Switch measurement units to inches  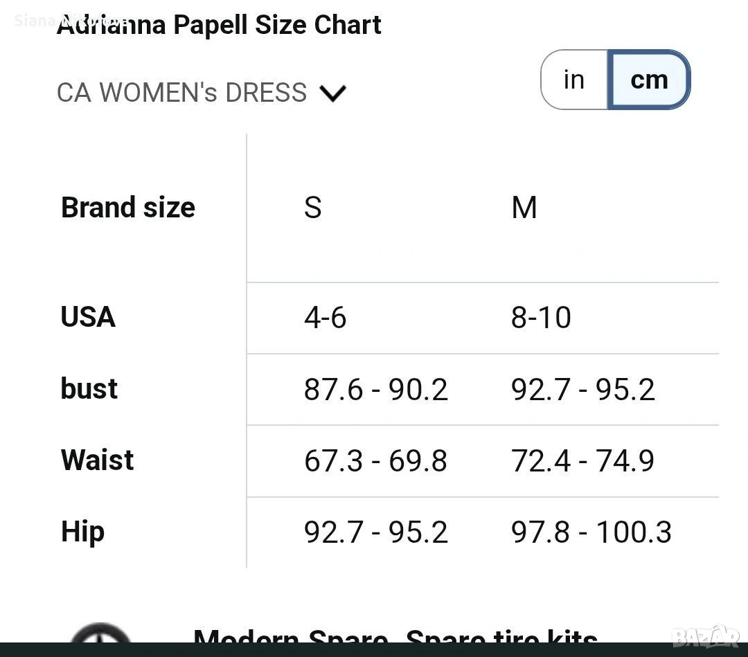(x=574, y=80)
